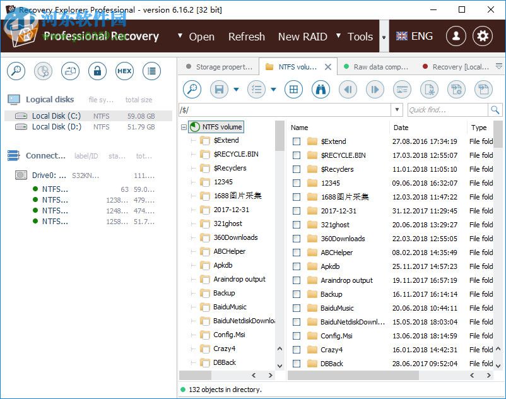
Task: Click the Refresh menu item
Action: click(247, 37)
